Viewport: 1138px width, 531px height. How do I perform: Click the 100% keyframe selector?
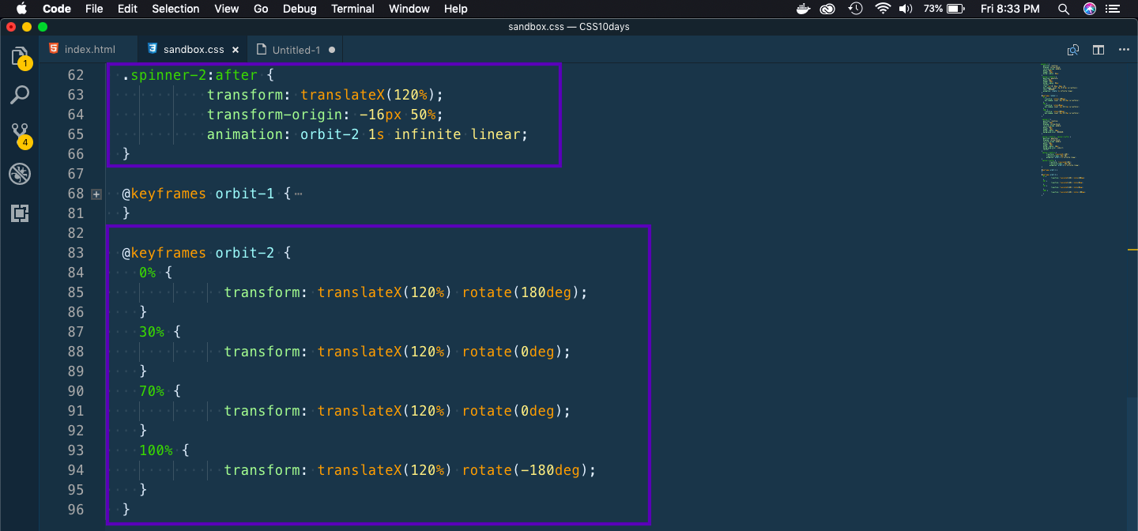(156, 450)
